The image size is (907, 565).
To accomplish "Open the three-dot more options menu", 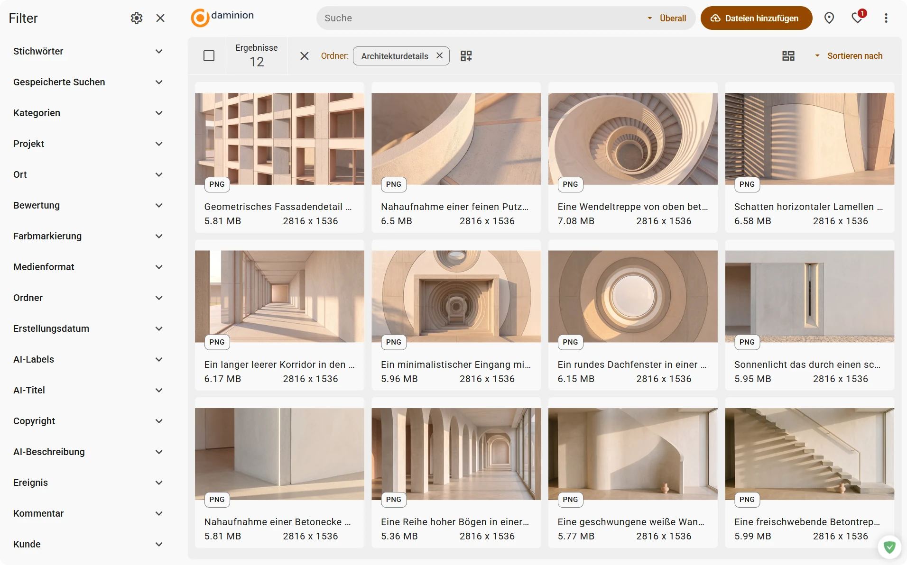I will 886,18.
